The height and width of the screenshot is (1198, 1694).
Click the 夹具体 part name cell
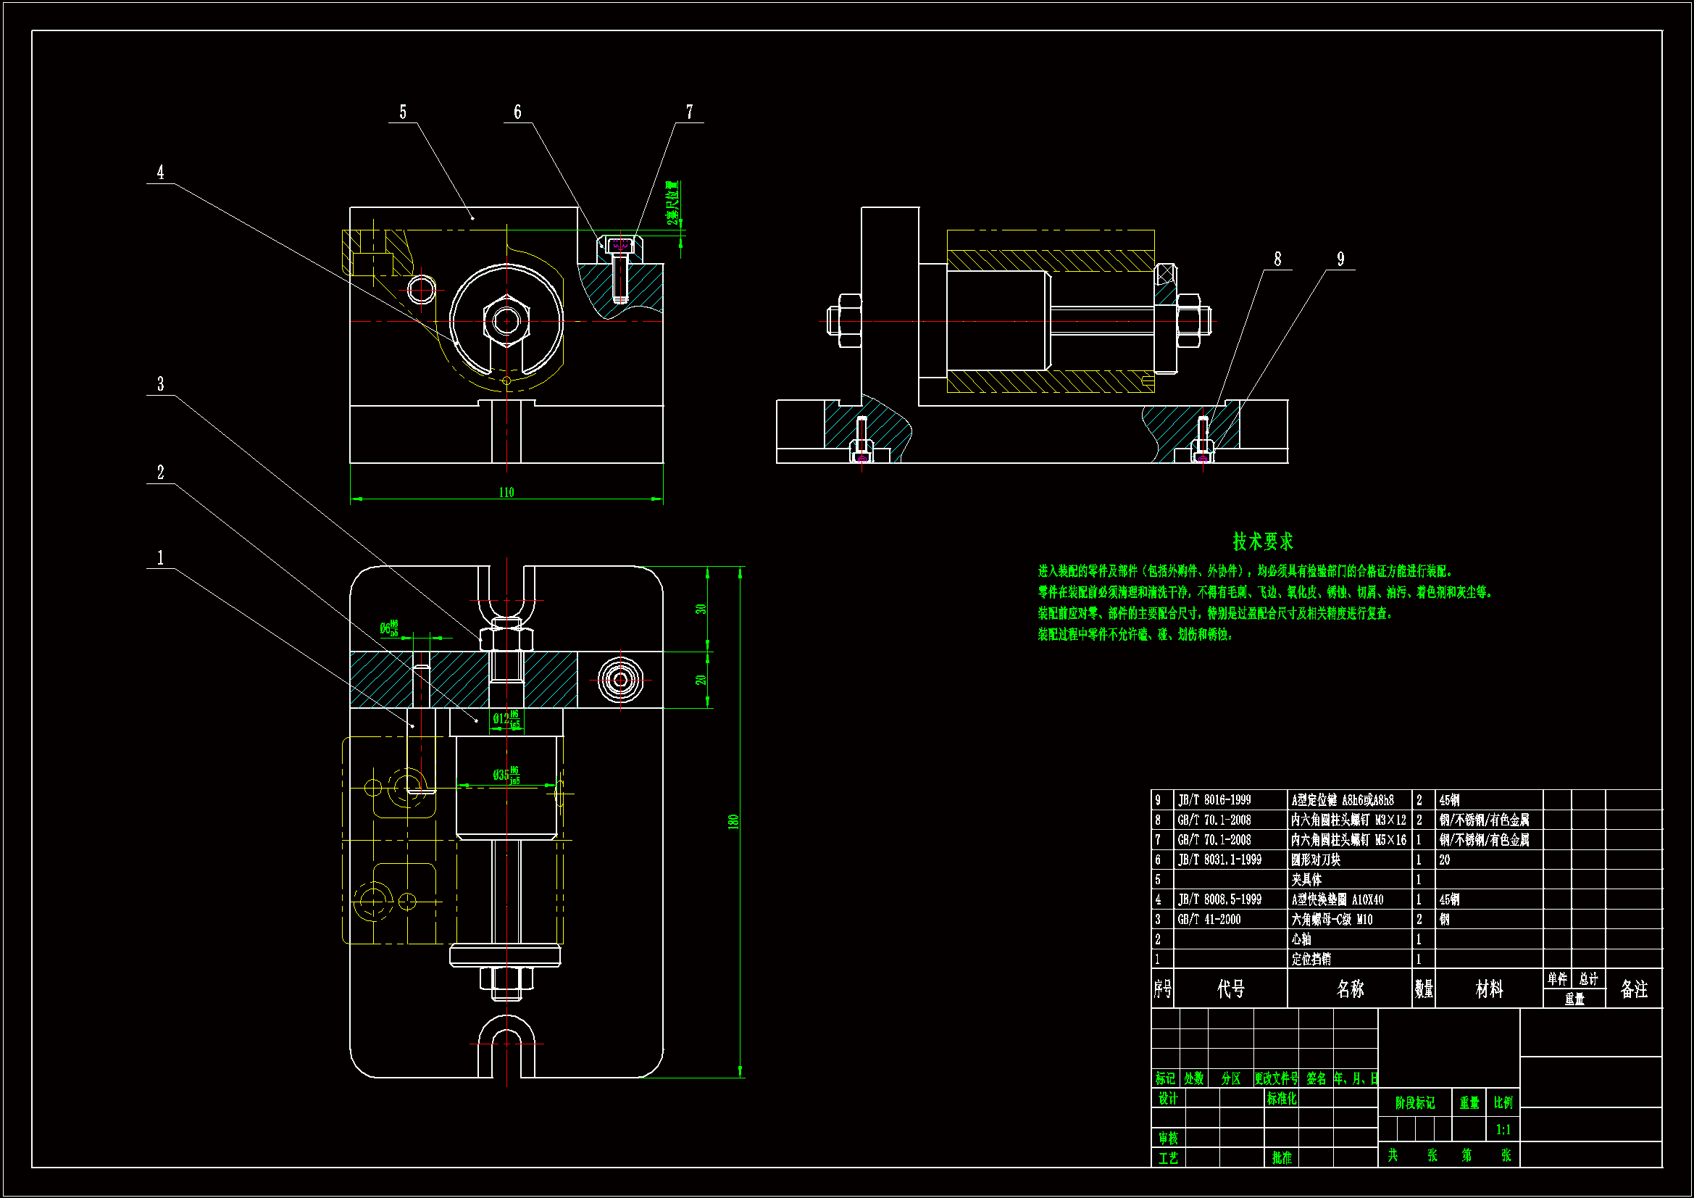1306,880
